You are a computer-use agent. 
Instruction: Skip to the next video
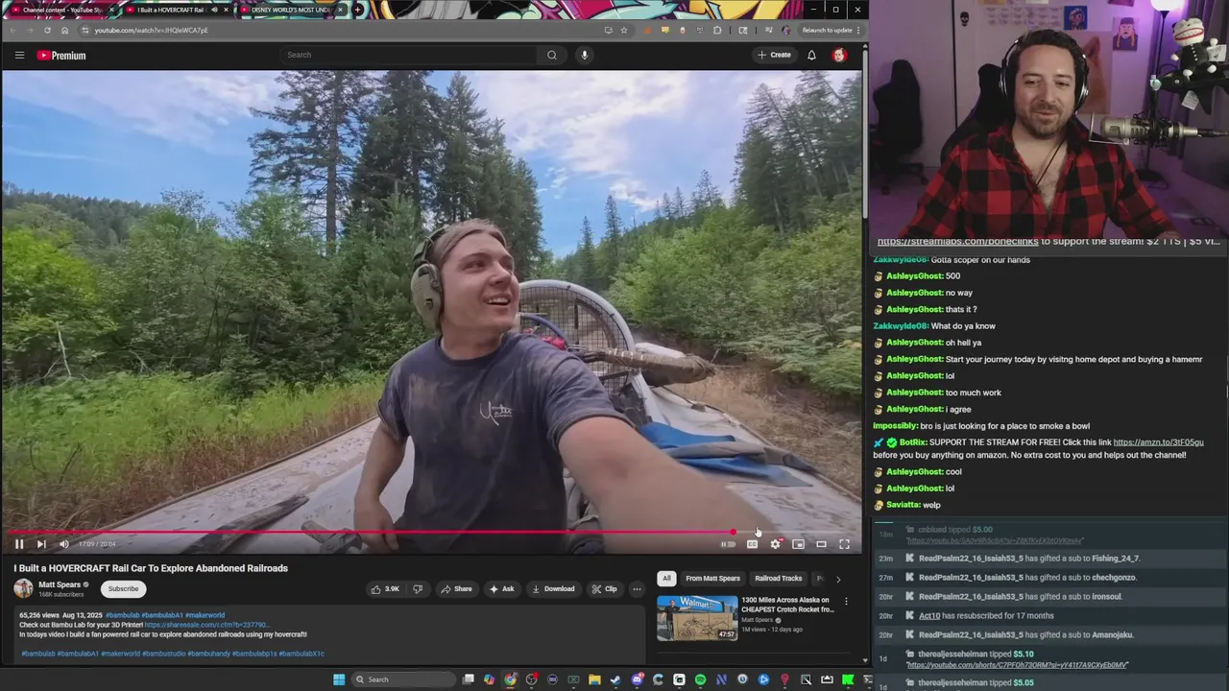[41, 544]
